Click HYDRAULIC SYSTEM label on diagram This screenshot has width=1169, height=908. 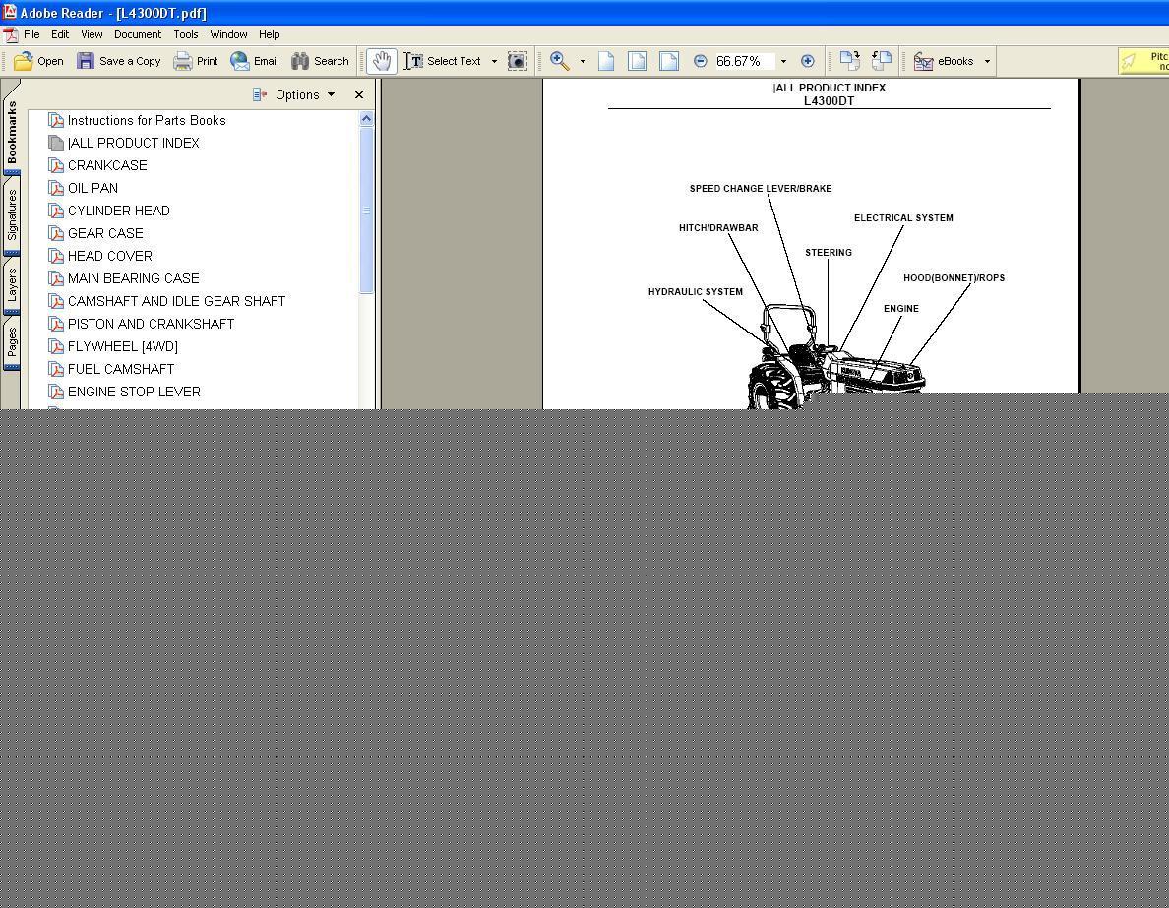point(695,292)
